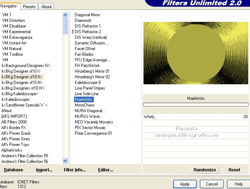This screenshot has height=189, width=250.
Task: Choose the DIS Refractor 1 filter
Action: pyautogui.click(x=87, y=26)
